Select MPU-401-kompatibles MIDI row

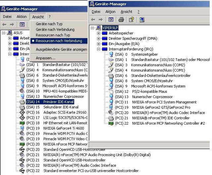(x=57, y=91)
